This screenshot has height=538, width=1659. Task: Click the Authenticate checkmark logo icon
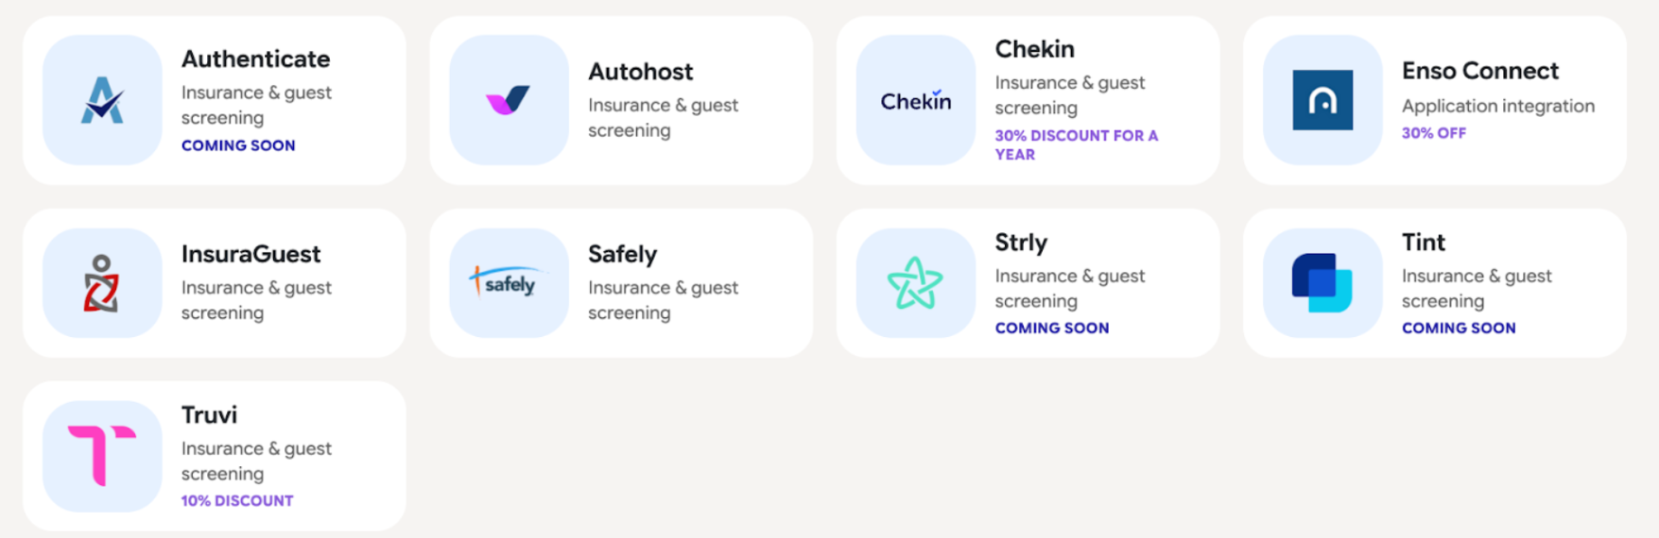coord(102,100)
